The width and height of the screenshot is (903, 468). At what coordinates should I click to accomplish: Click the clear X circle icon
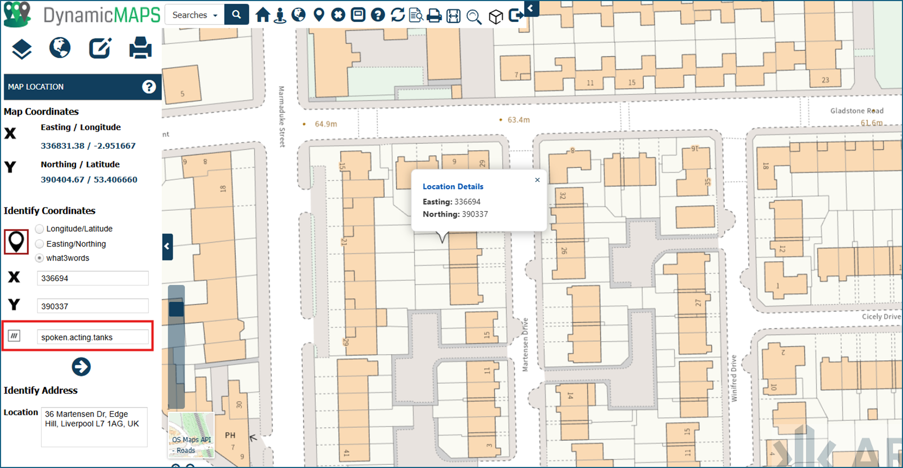pos(338,14)
